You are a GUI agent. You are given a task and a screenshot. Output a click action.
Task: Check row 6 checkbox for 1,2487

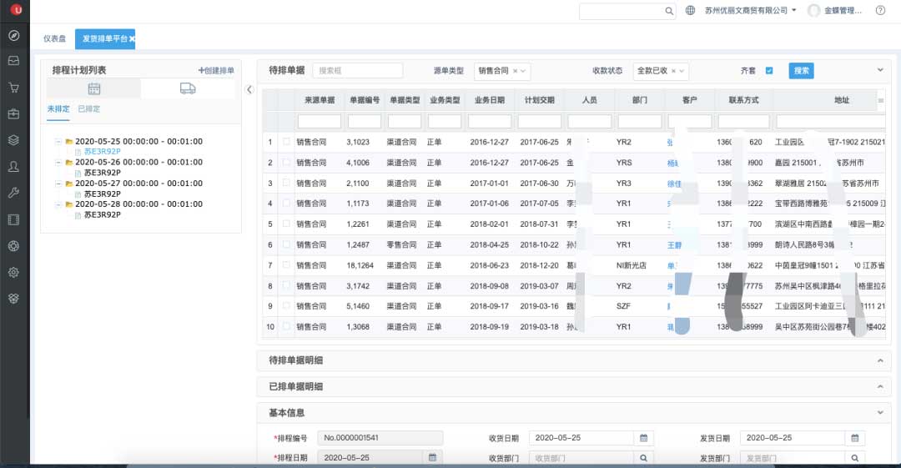click(286, 244)
